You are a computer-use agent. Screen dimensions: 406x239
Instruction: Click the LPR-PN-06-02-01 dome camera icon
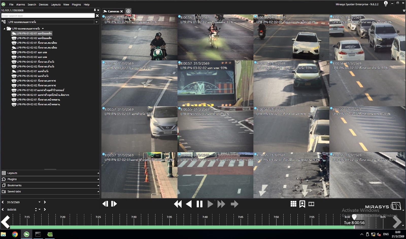(14, 81)
